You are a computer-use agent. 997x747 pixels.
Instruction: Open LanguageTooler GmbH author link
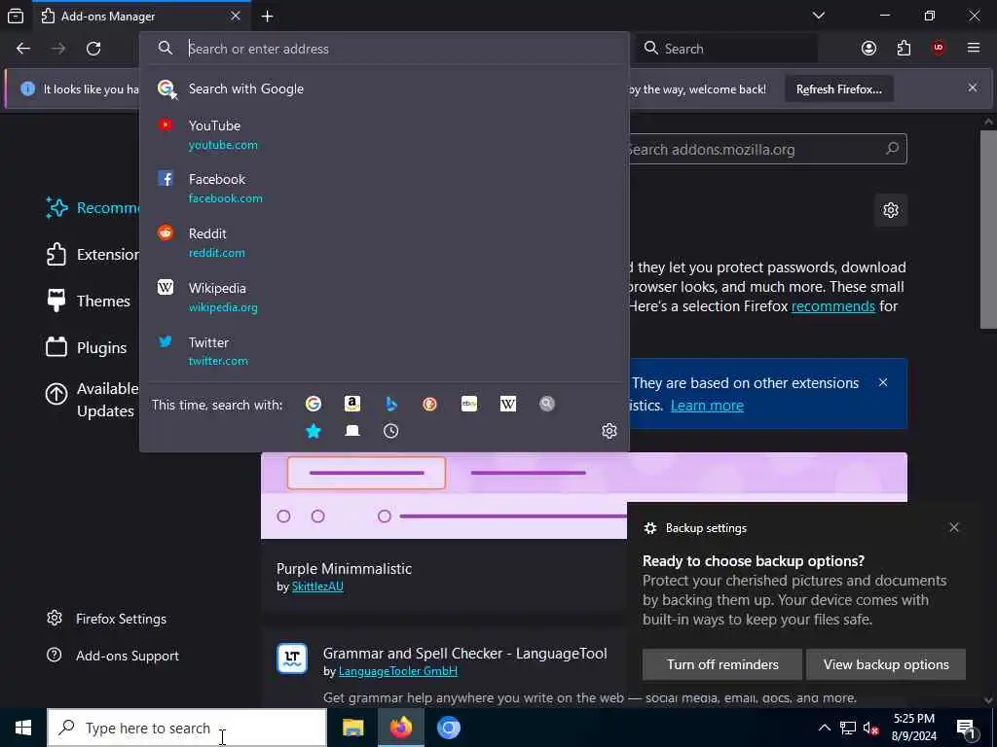point(398,671)
